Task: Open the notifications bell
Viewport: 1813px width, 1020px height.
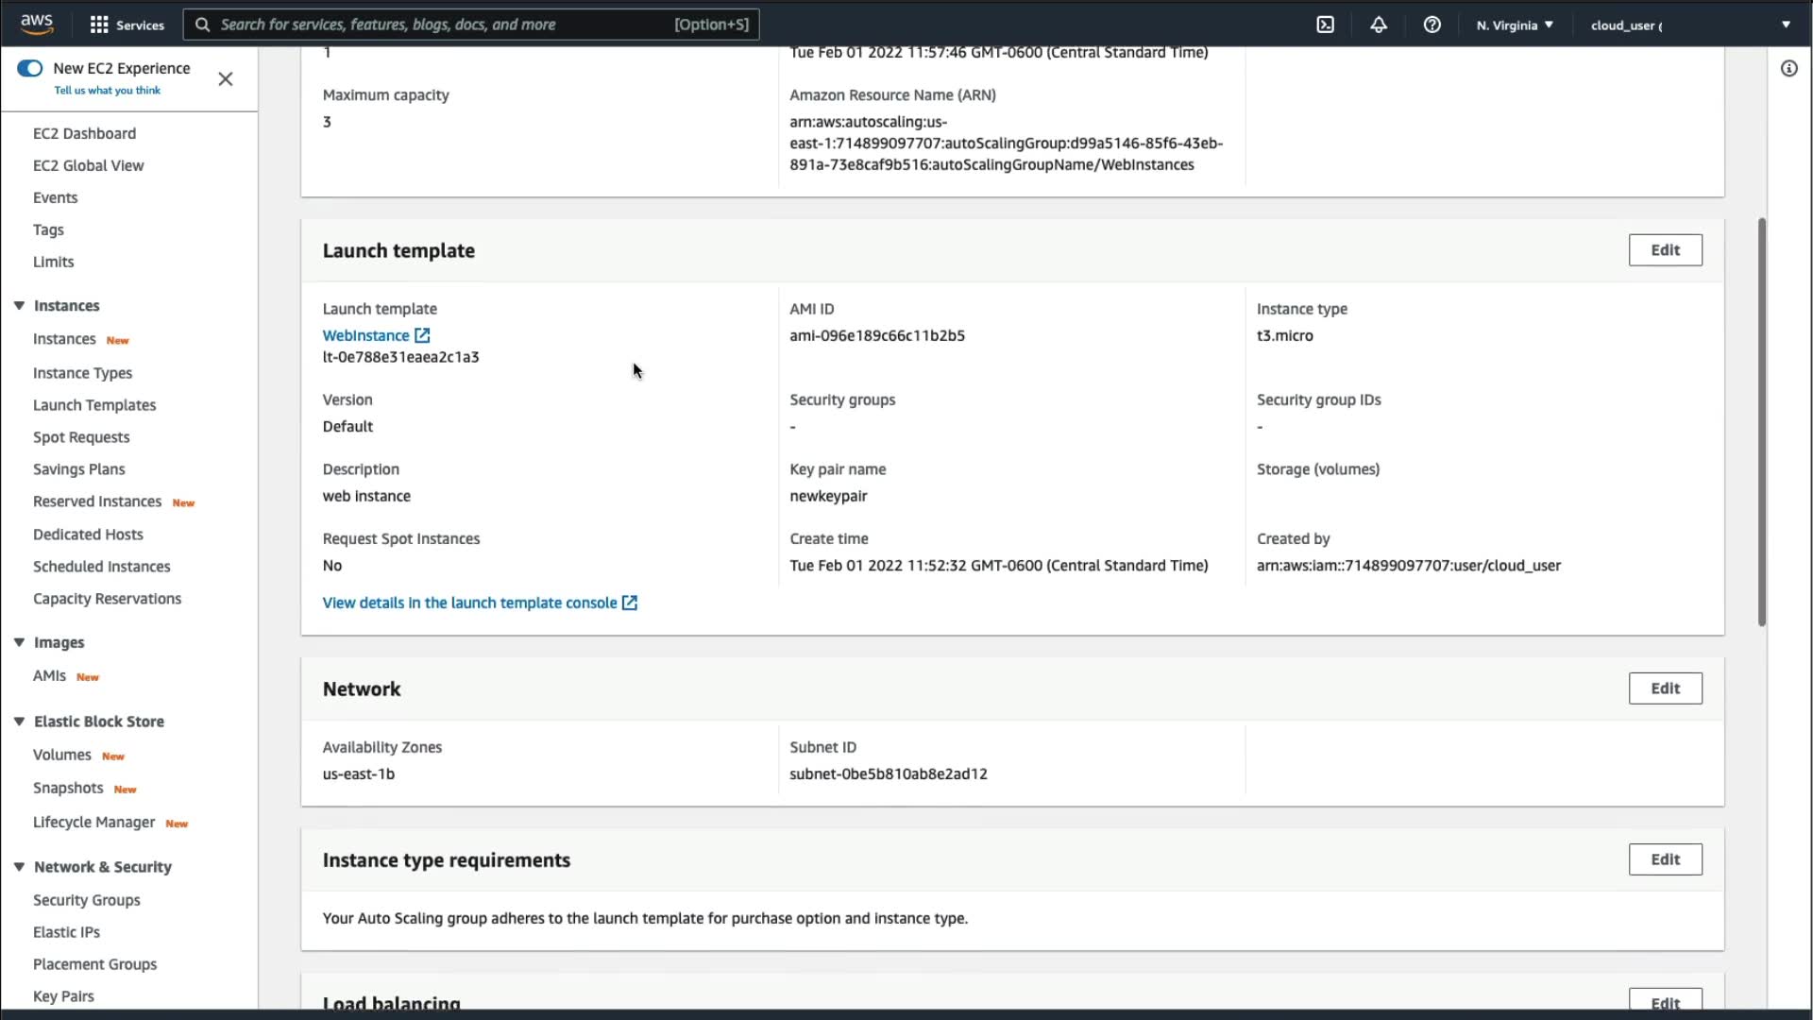Action: coord(1379,25)
